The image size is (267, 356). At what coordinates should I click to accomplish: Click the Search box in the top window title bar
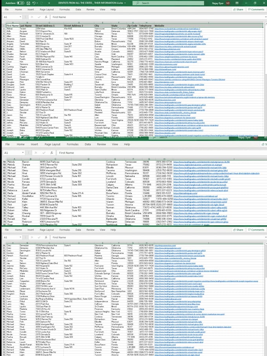pyautogui.click(x=168, y=3)
